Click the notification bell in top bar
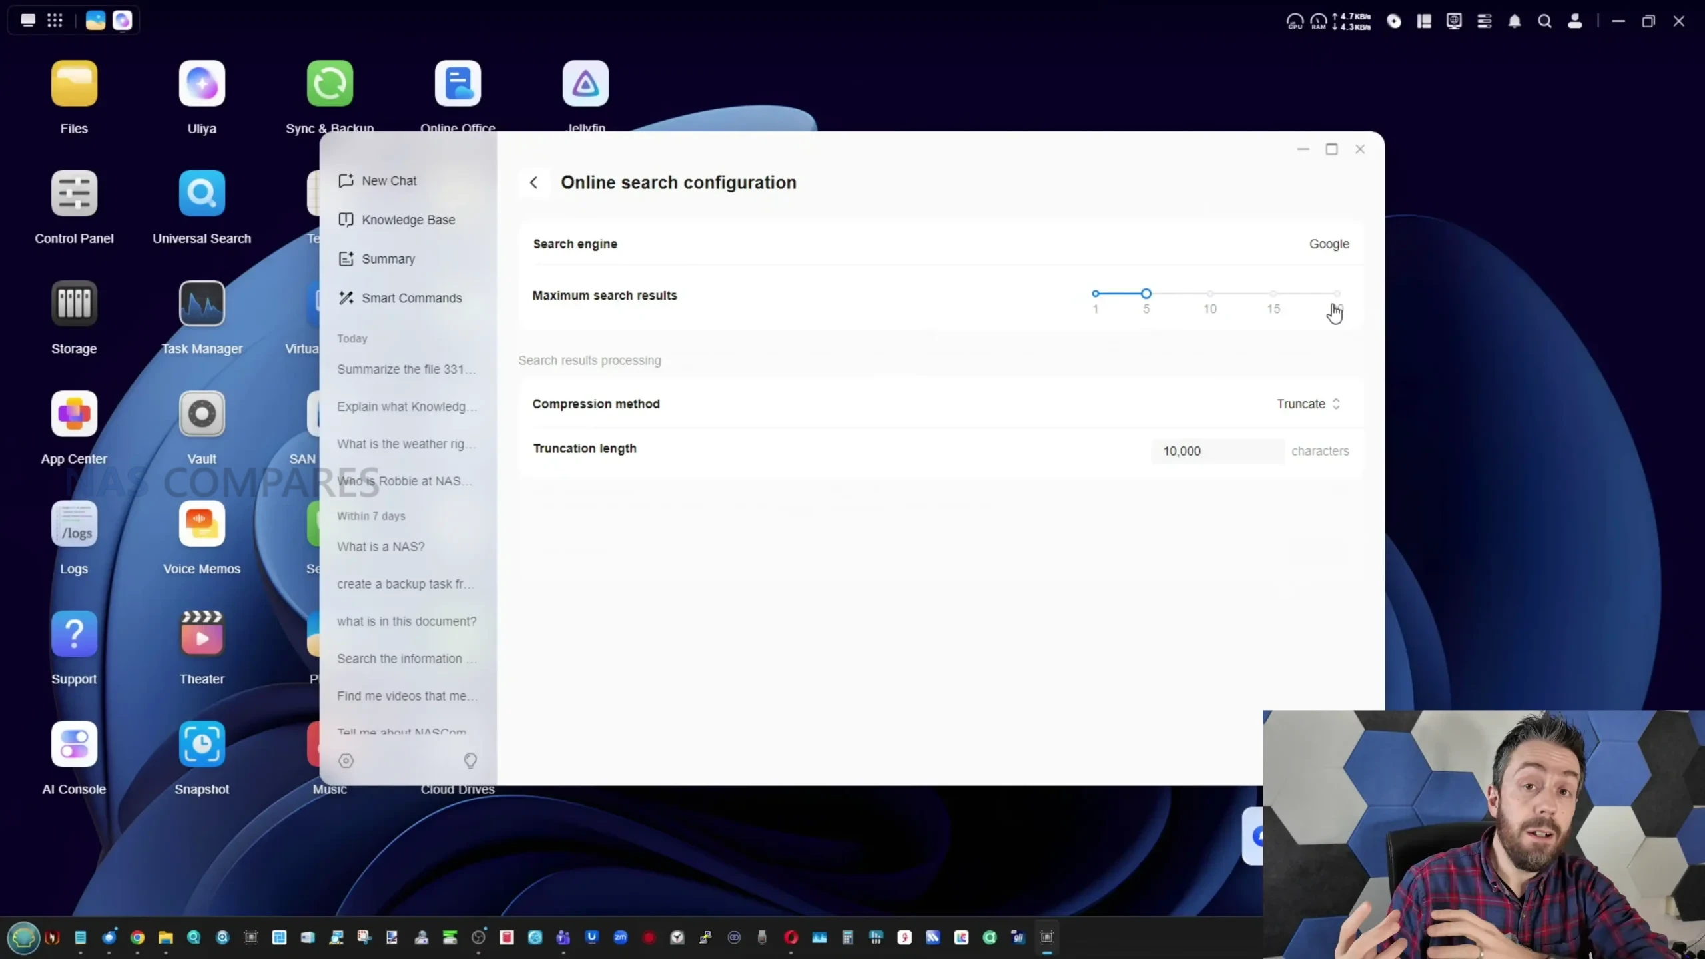Viewport: 1705px width, 959px height. tap(1514, 21)
